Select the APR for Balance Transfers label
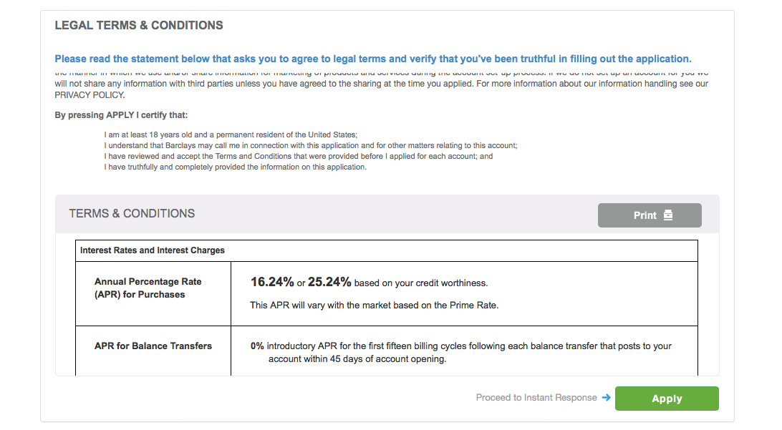The image size is (782, 430). [x=153, y=346]
